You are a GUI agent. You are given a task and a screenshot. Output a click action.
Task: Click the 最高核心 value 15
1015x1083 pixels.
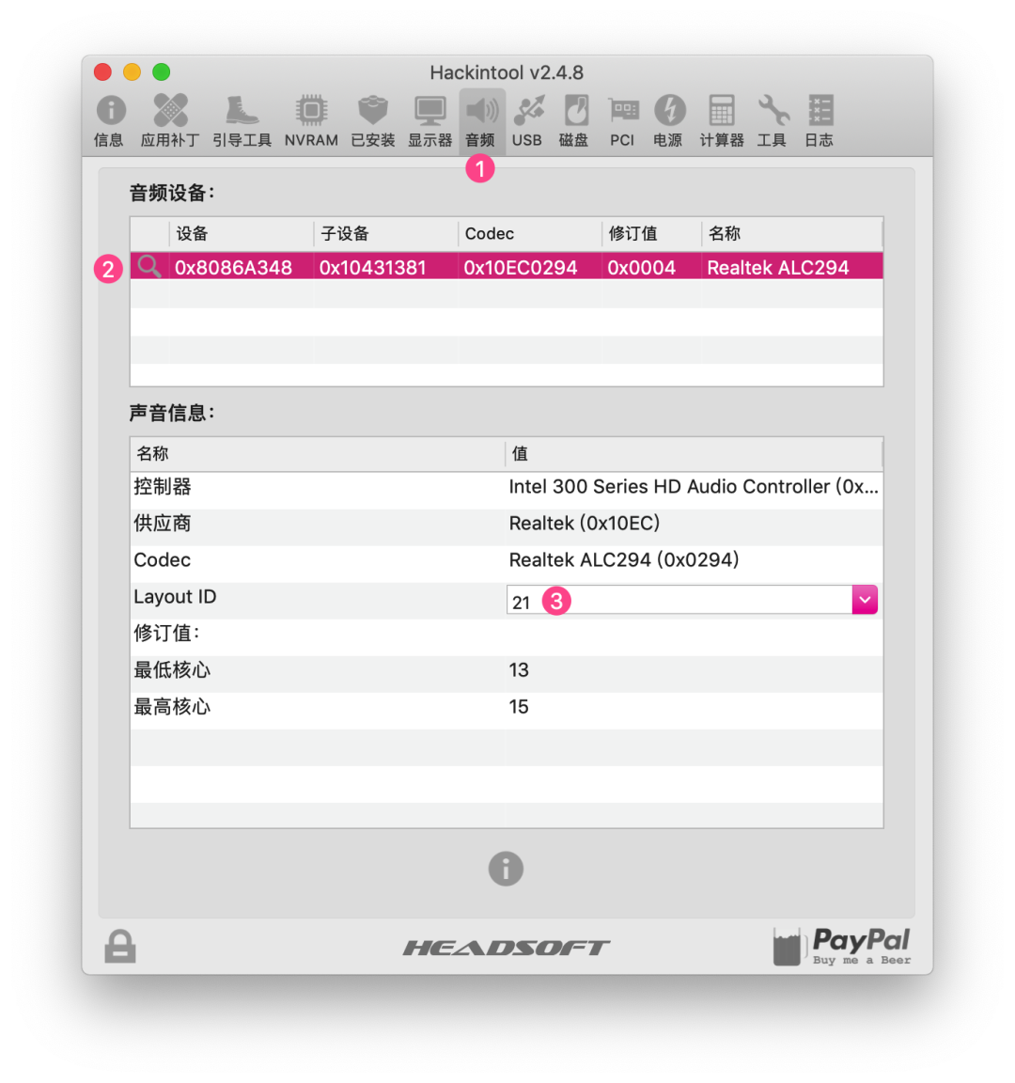click(x=519, y=707)
